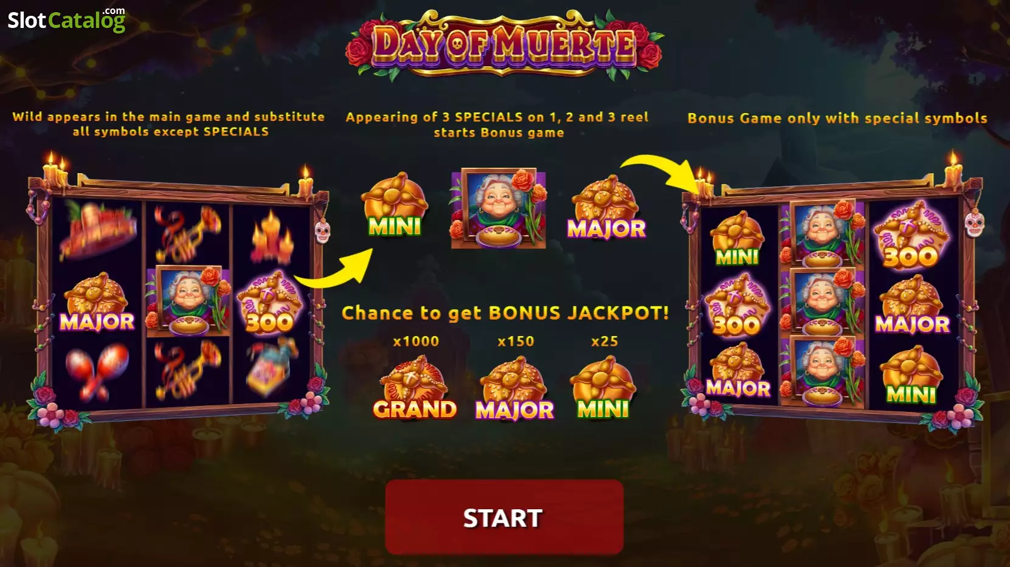Screen dimensions: 1010x567
Task: Click the trumpet symbol at top of left reels
Action: coord(187,234)
